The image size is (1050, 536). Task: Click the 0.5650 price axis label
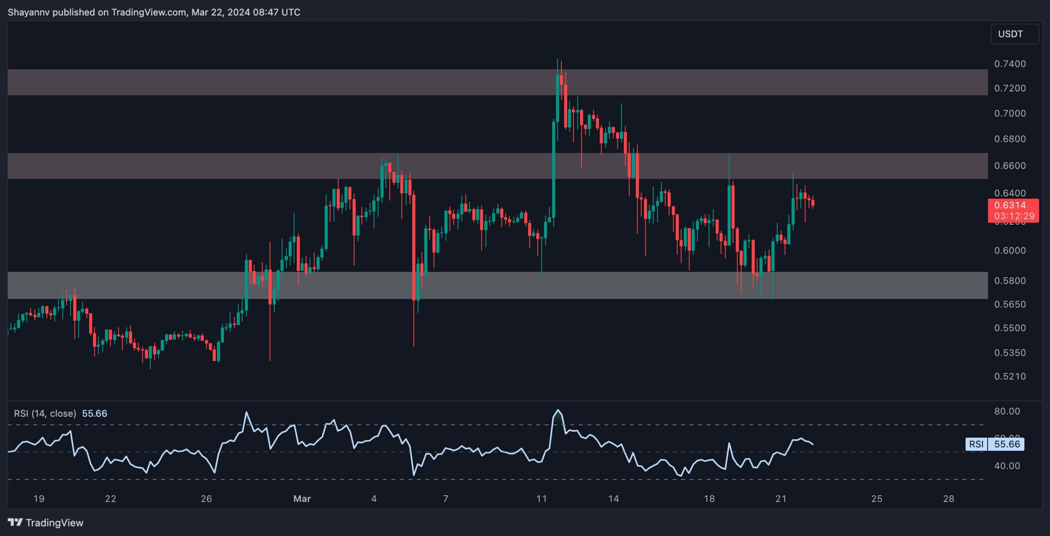[1010, 304]
